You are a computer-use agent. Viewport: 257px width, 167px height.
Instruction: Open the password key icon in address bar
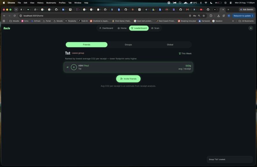pyautogui.click(x=195, y=16)
